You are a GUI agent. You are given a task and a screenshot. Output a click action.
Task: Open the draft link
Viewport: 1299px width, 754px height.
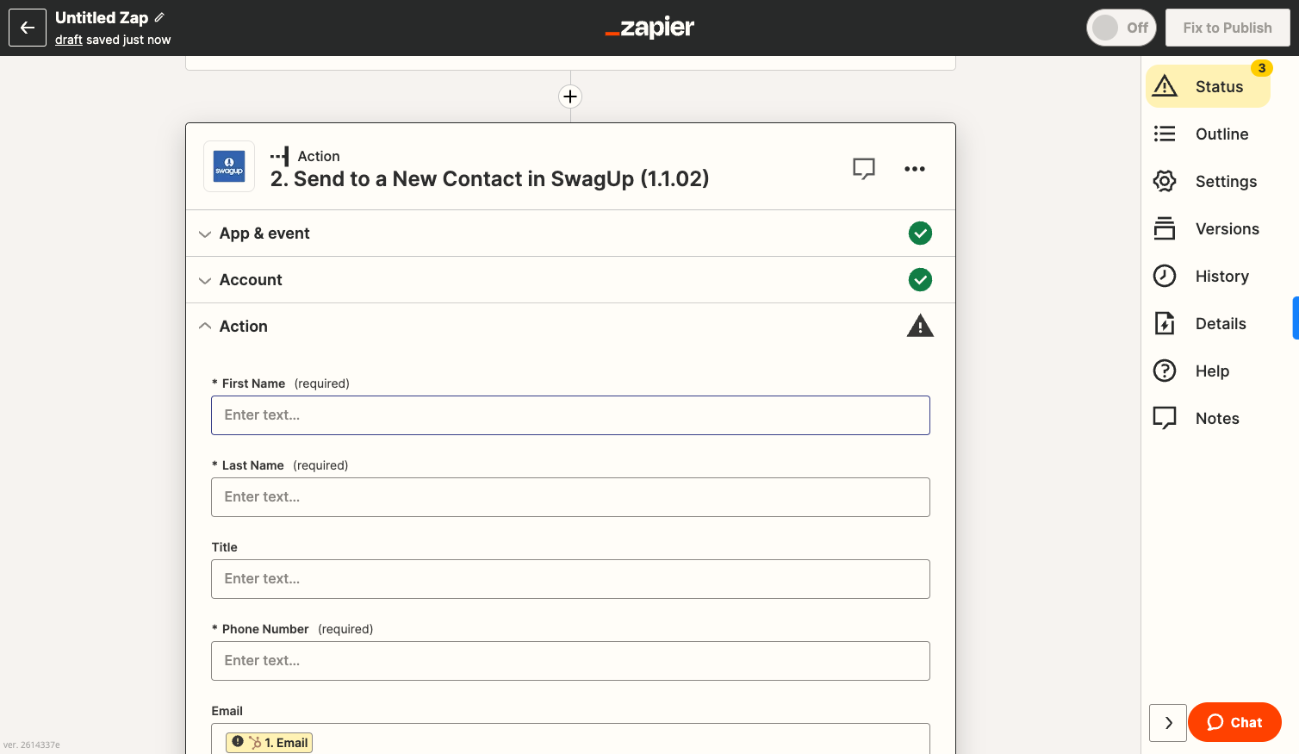click(x=69, y=40)
